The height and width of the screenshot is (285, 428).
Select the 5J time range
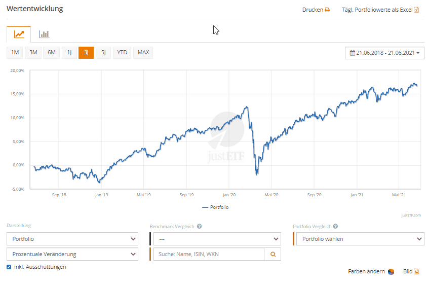[103, 52]
